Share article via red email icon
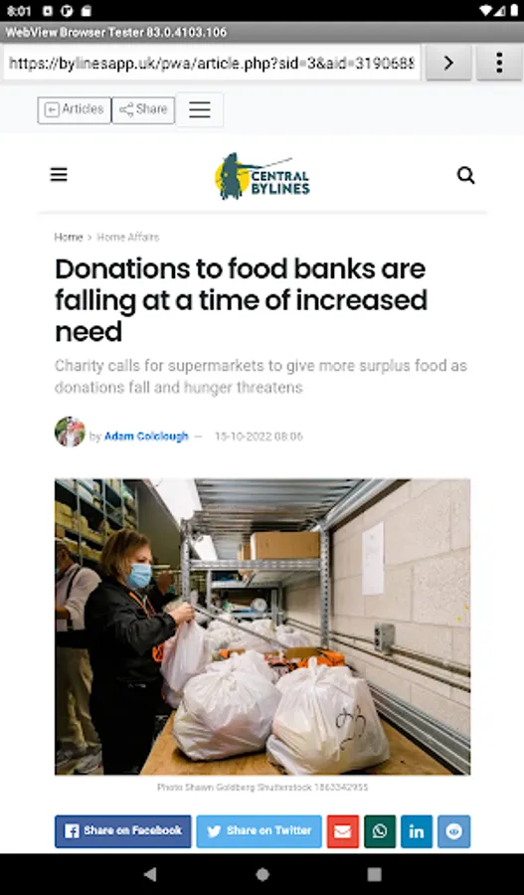This screenshot has height=895, width=524. point(342,831)
